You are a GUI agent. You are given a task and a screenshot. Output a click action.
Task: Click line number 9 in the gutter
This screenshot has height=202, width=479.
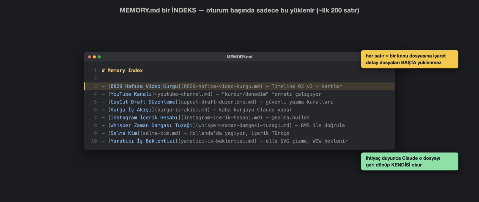click(96, 133)
